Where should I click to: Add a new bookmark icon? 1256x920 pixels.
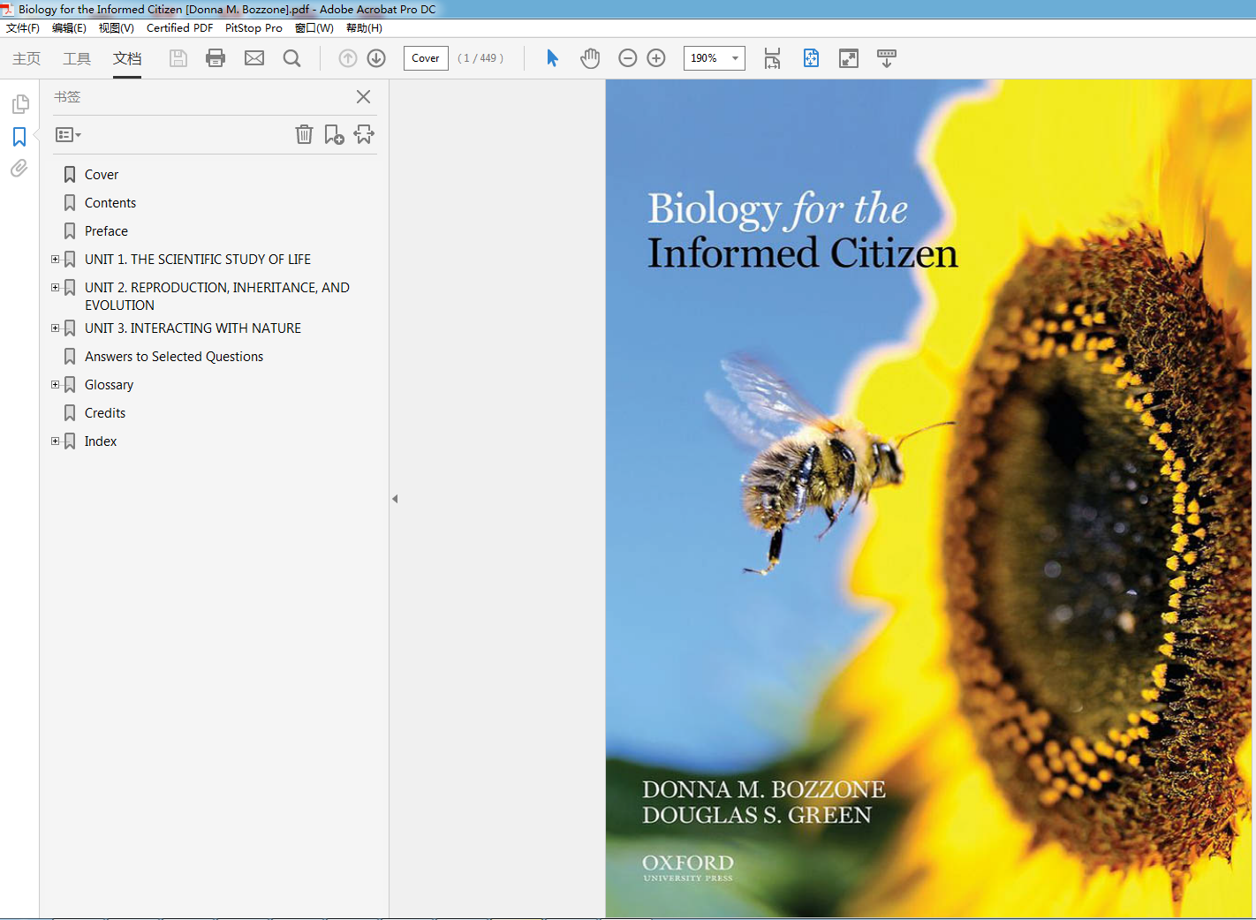coord(334,134)
